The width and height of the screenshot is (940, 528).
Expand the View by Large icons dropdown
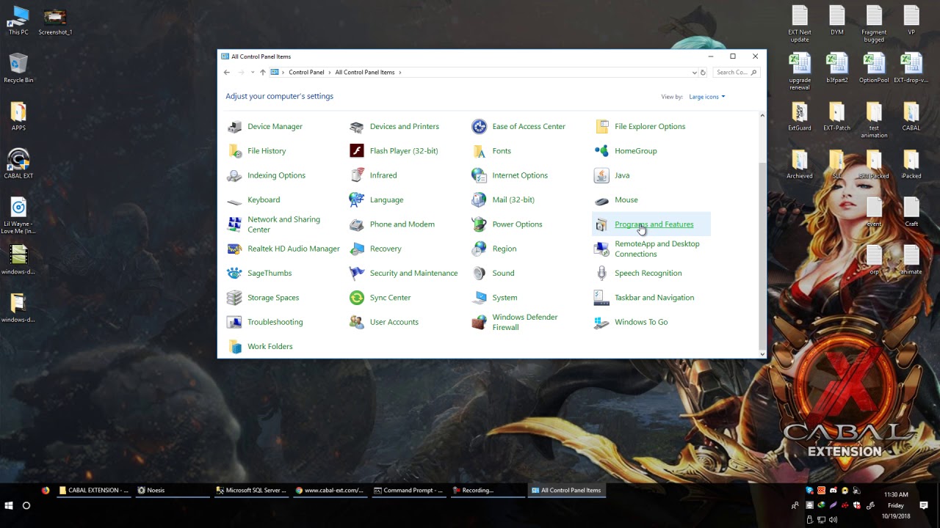707,97
